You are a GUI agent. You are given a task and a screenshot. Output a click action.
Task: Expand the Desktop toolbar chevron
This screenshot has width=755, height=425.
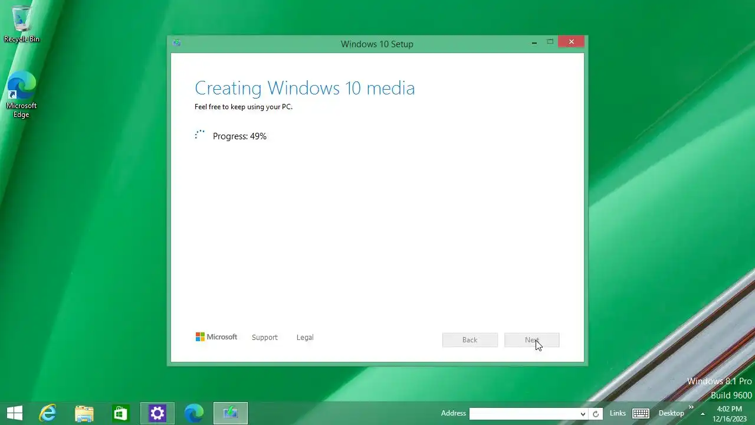[x=691, y=408]
